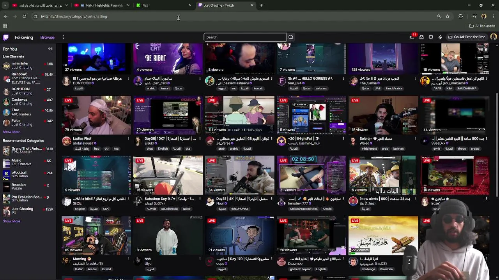Click the gameoftheyear tag under Dazzmoe

[300, 269]
